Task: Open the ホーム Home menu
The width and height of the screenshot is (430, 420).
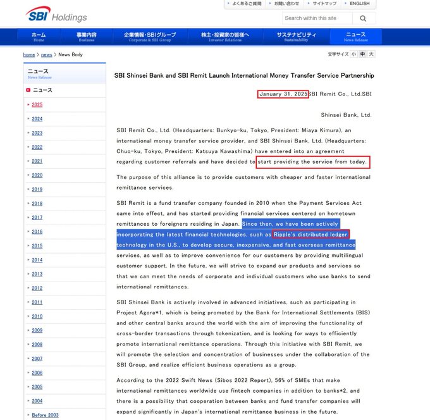Action: [x=39, y=37]
